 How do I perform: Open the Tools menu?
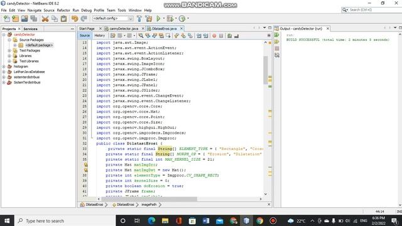tap(122, 10)
